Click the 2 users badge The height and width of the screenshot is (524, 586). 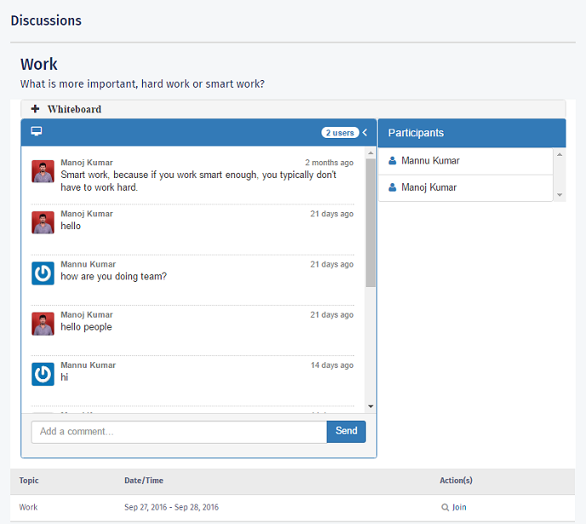(x=339, y=133)
